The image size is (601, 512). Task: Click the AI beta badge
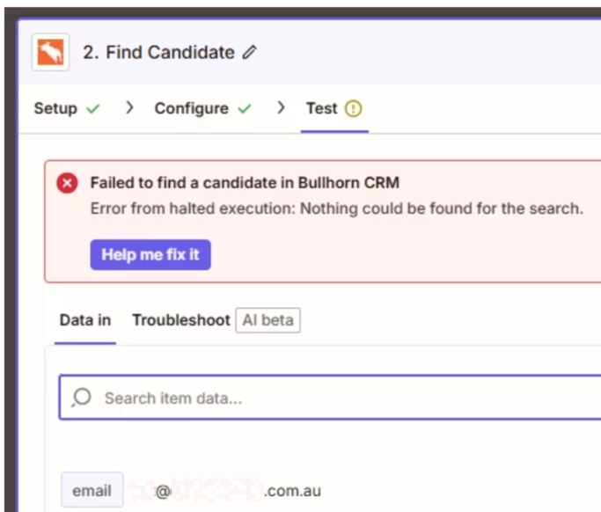(268, 320)
